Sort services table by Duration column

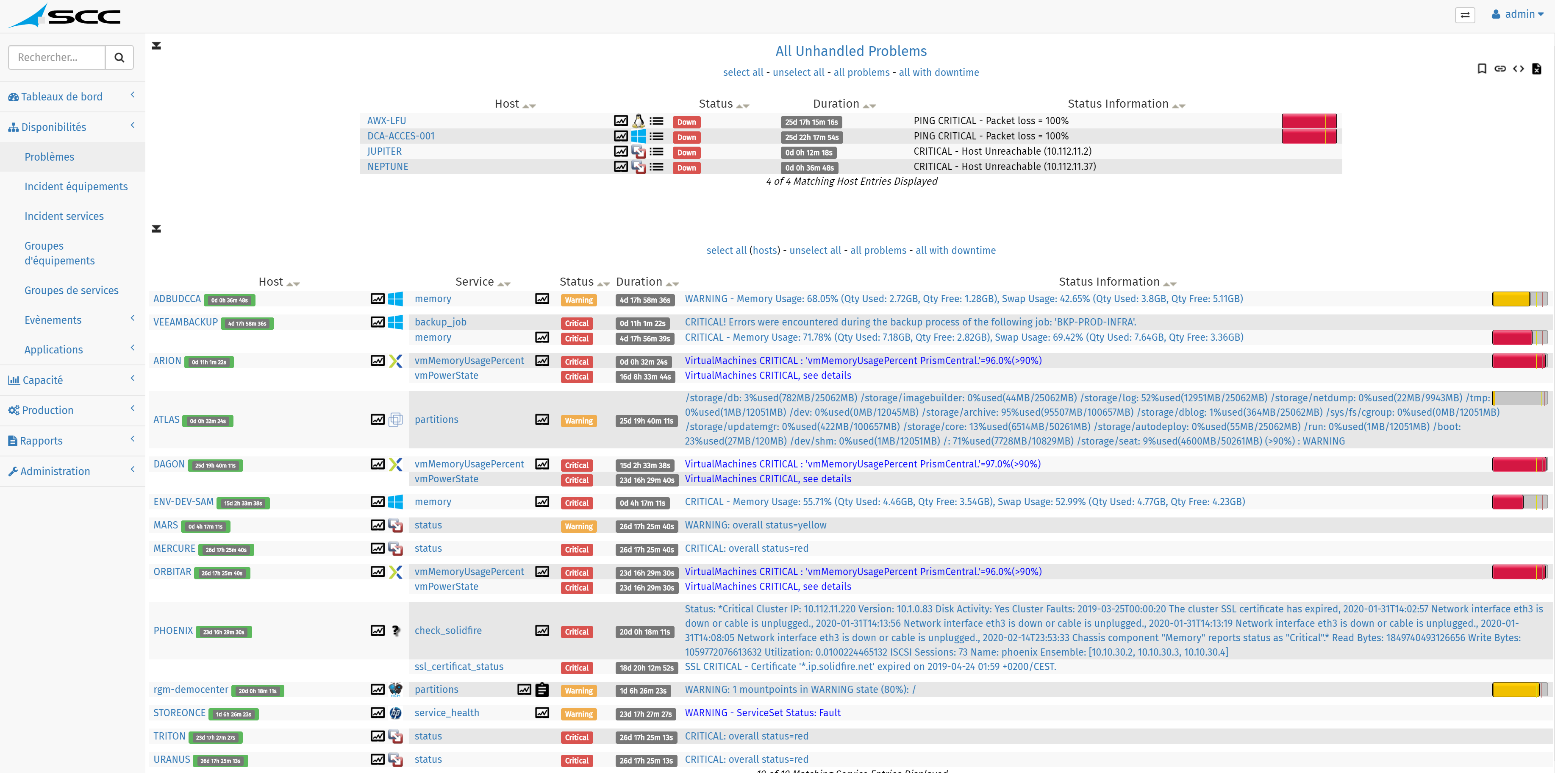[x=672, y=284]
